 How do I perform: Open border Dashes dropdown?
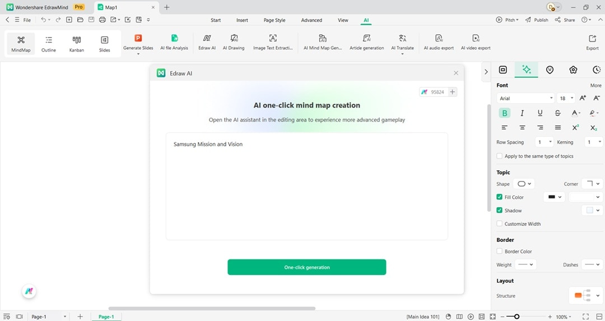(x=592, y=264)
